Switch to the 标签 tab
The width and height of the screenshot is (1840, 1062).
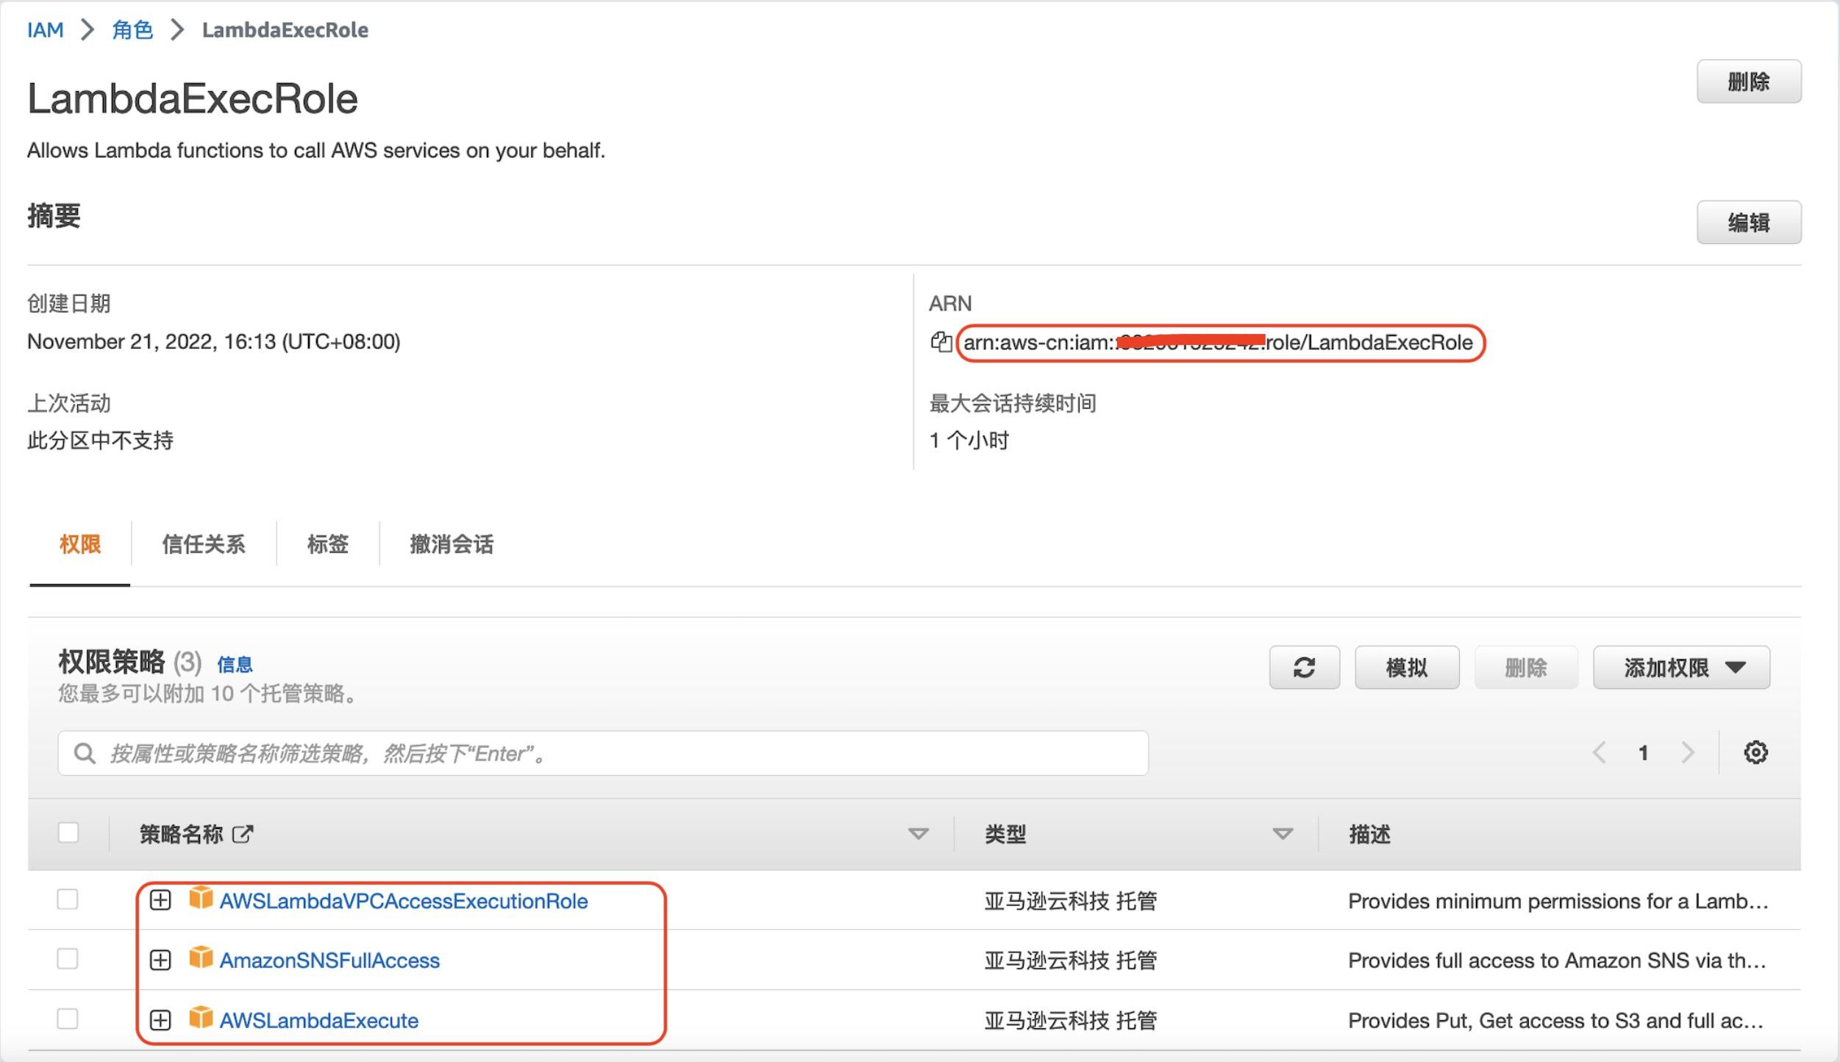click(328, 544)
